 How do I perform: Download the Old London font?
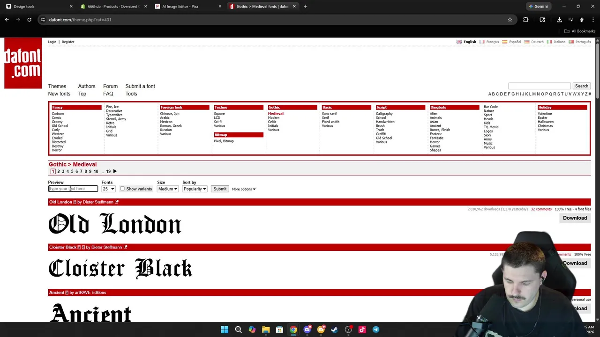pos(575,218)
